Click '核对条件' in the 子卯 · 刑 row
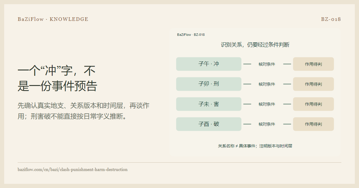Viewport: 359px width, 188px height. point(267,84)
